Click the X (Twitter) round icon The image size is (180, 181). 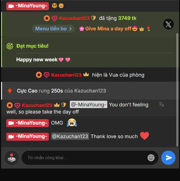(x=168, y=24)
